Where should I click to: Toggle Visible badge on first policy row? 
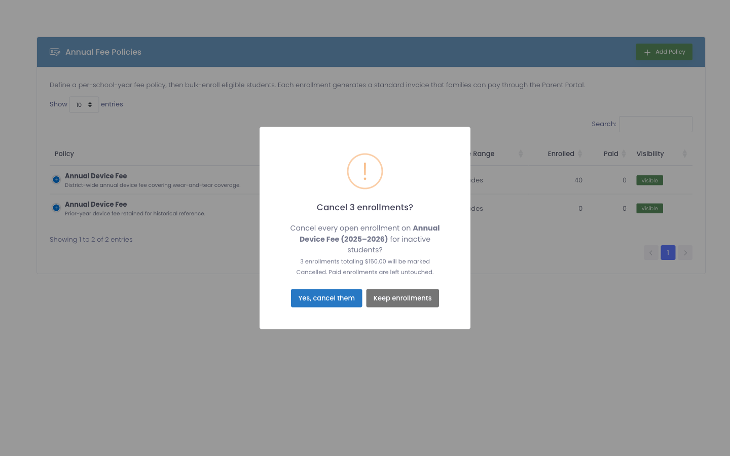[x=649, y=180]
